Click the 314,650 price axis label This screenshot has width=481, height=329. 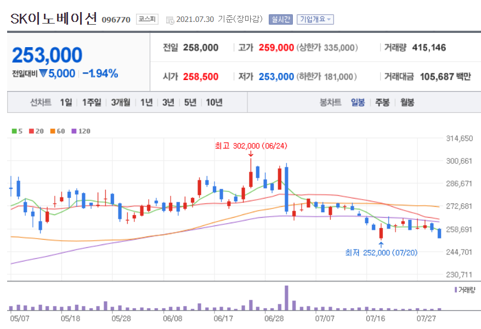(459, 139)
